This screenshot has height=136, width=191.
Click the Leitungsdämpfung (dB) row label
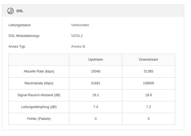tap(39, 107)
